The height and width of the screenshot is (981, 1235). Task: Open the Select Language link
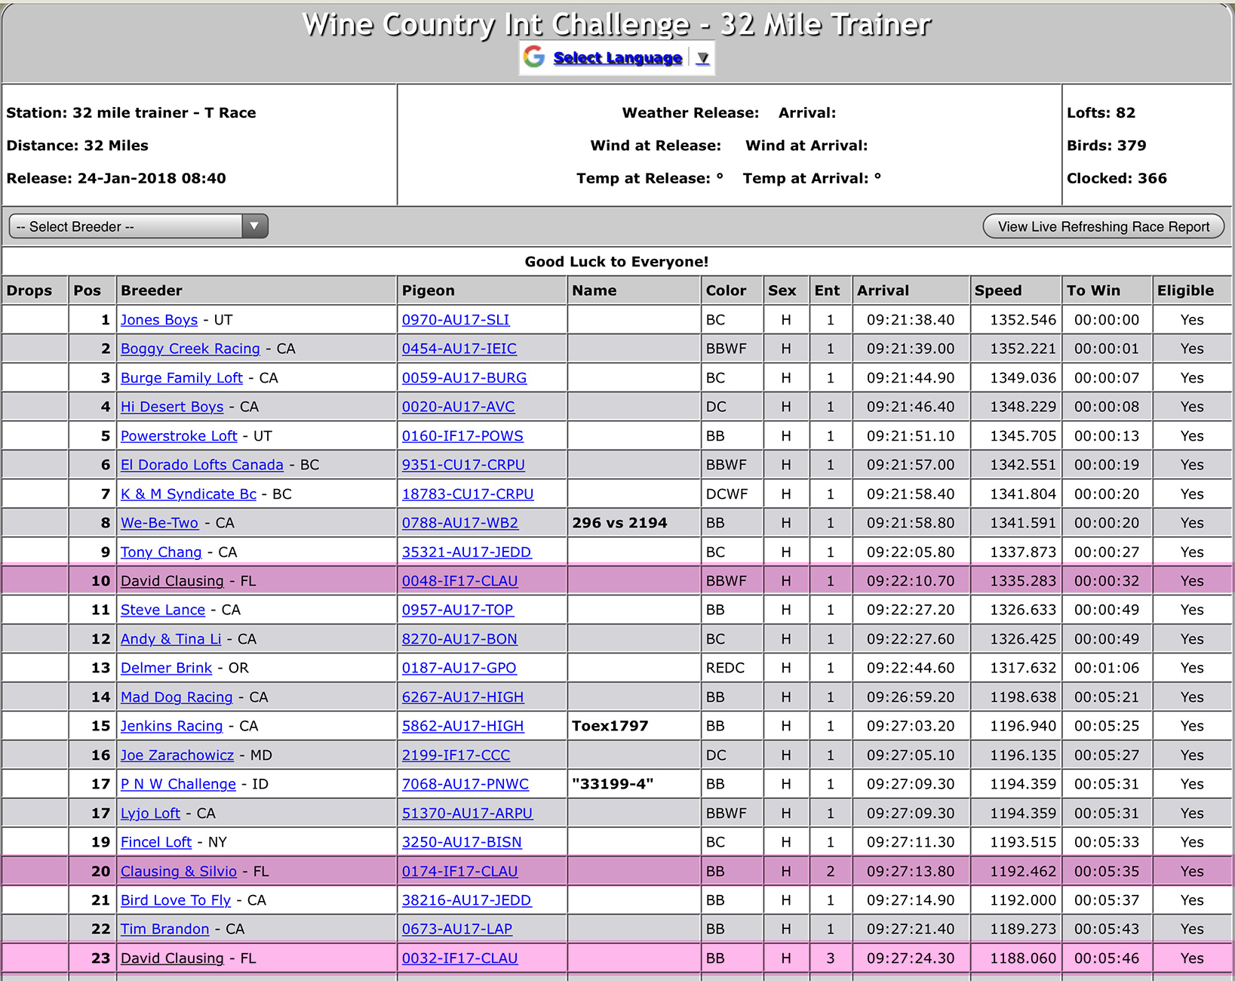[617, 58]
